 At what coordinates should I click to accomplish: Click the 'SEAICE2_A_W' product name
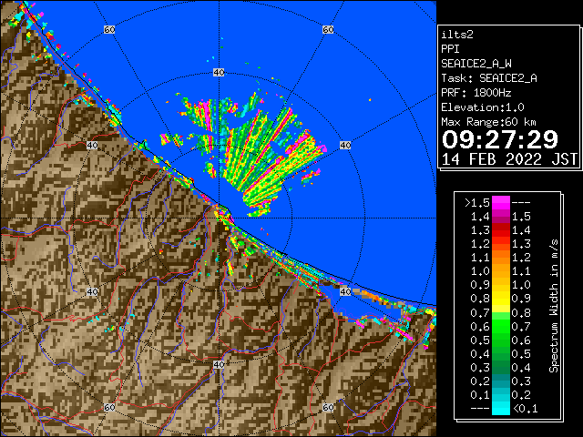click(476, 64)
